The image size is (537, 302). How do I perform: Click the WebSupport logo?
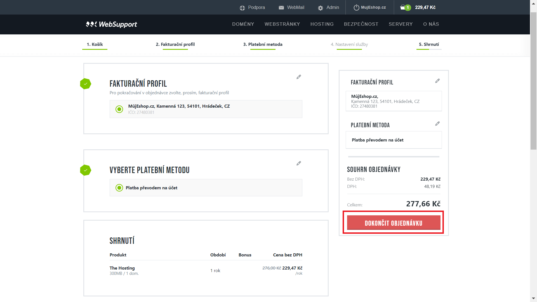tap(111, 24)
